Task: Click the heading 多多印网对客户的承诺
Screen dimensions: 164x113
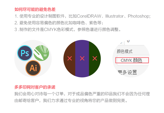Action: pos(35,87)
